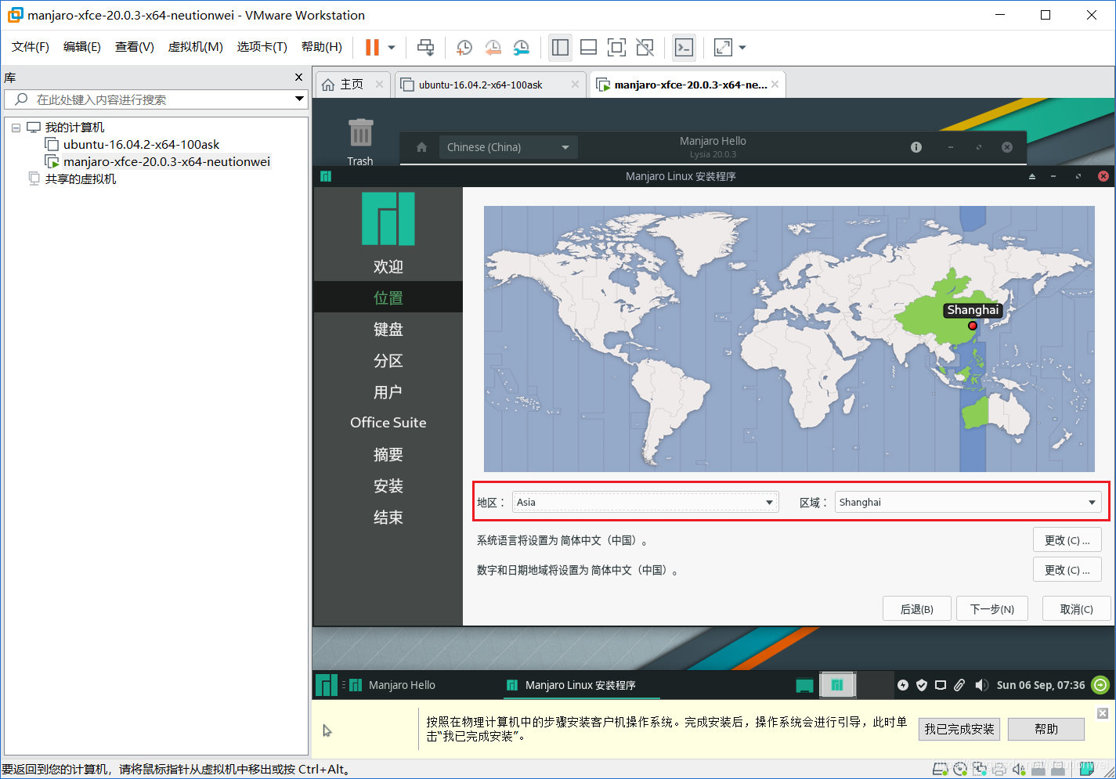Click the Send Ctrl+Alt+Del toolbar icon
1116x779 pixels.
pos(425,48)
